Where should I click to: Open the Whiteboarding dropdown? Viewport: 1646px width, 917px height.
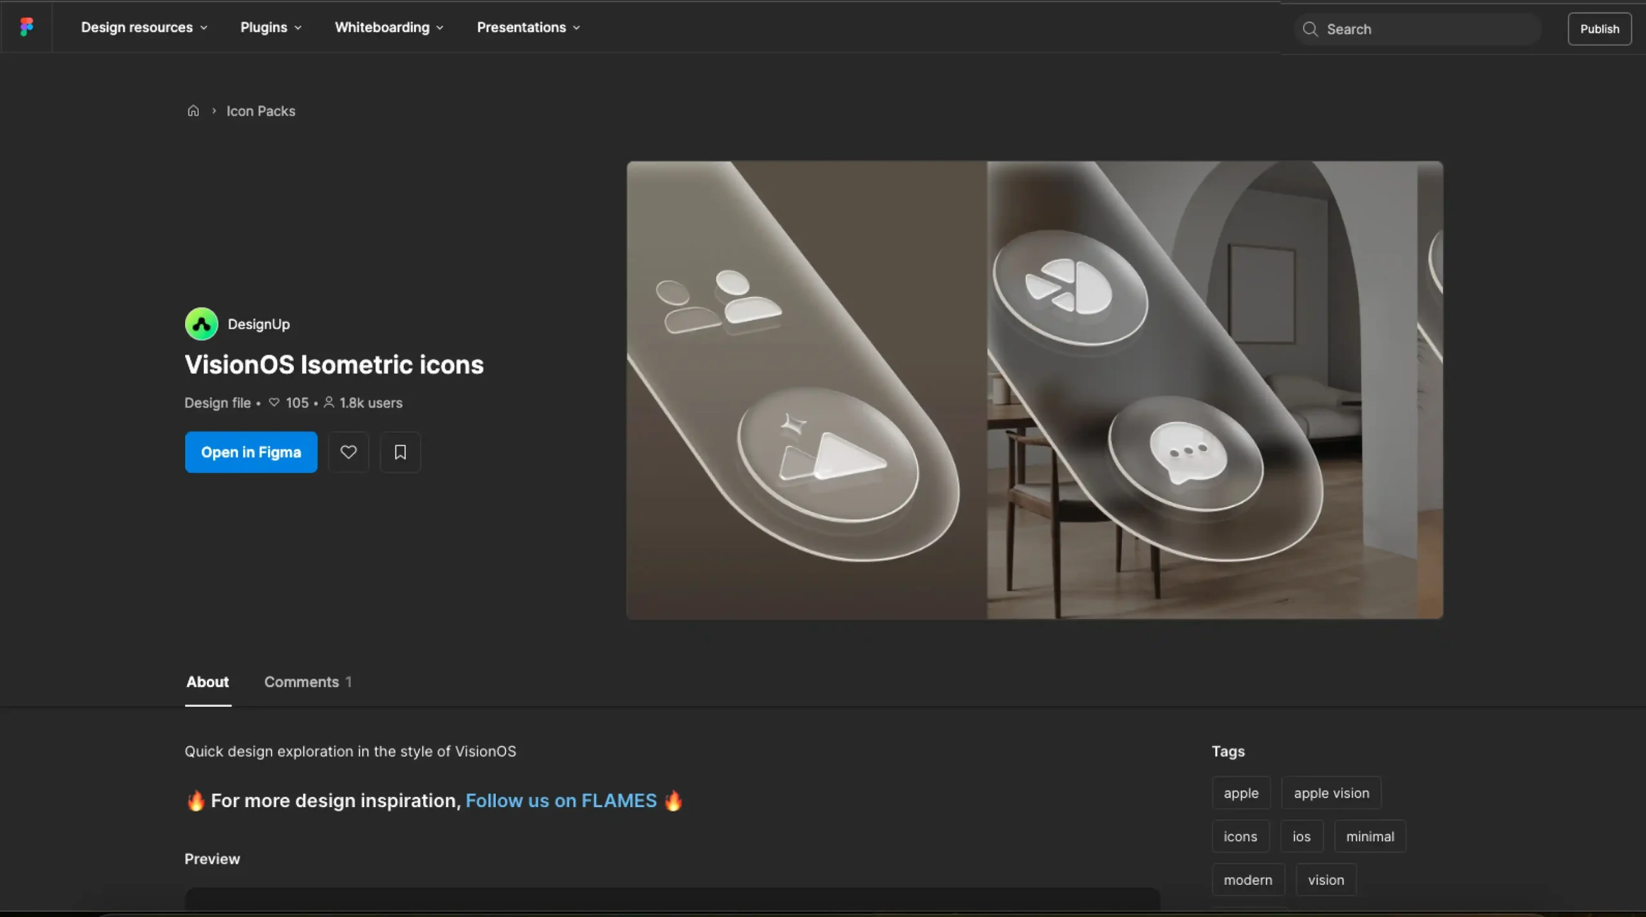coord(389,27)
